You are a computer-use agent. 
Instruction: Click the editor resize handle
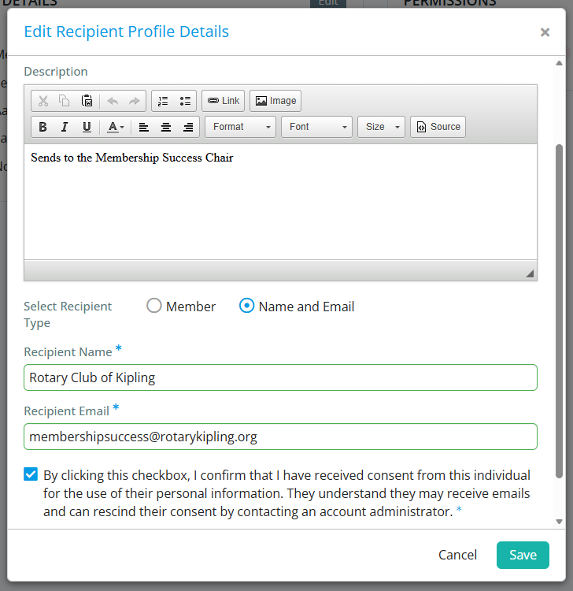coord(530,273)
